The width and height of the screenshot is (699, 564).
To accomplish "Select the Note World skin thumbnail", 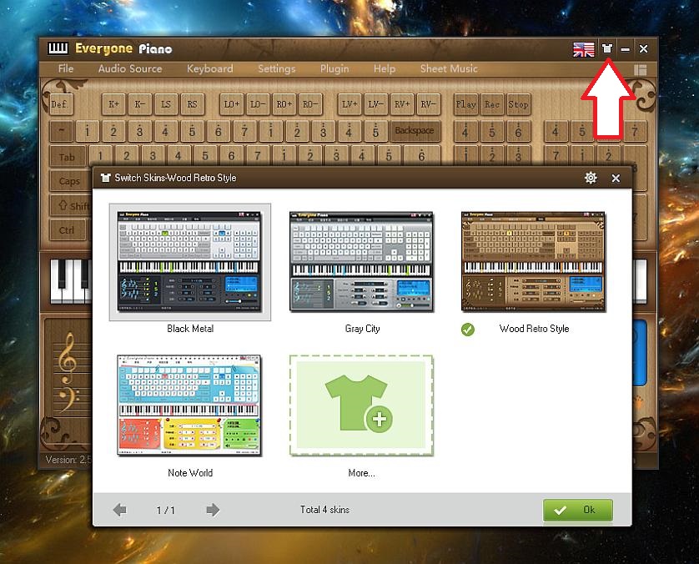I will coord(189,405).
